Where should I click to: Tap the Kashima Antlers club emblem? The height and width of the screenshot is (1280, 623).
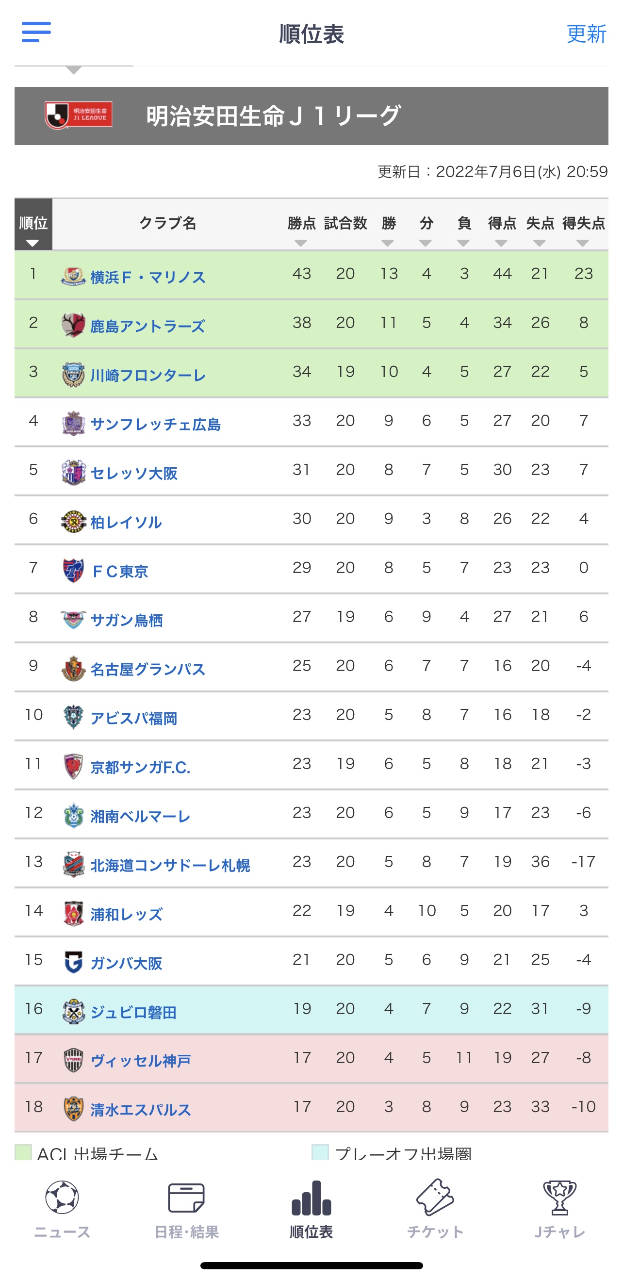(73, 325)
